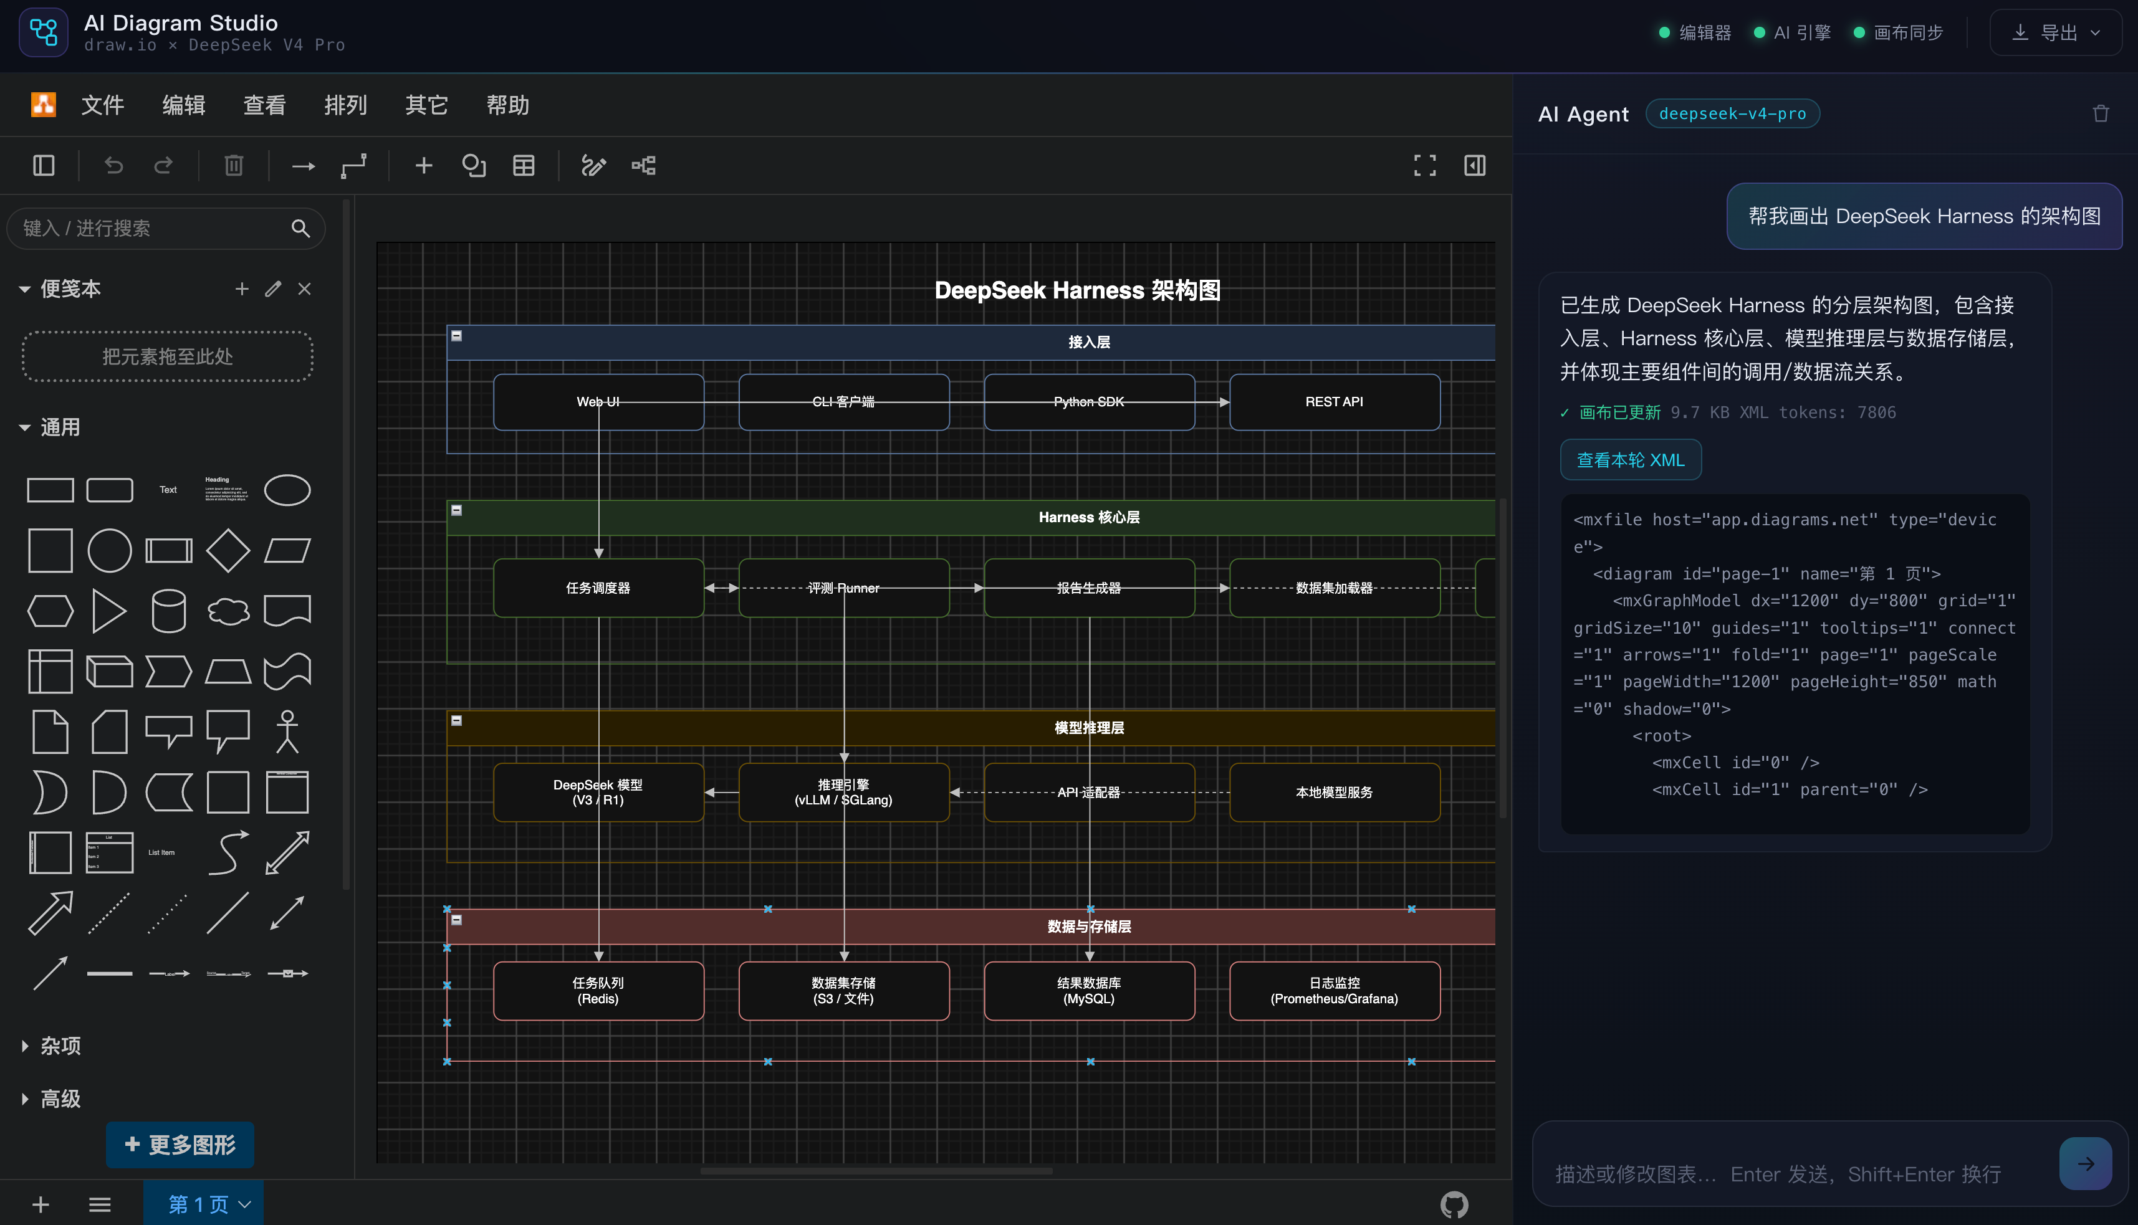Toggle the right format panel
Image resolution: width=2138 pixels, height=1225 pixels.
point(1475,166)
